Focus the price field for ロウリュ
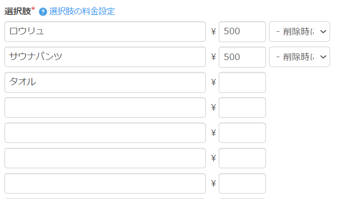Viewport: 343px width, 199px height. pos(242,32)
